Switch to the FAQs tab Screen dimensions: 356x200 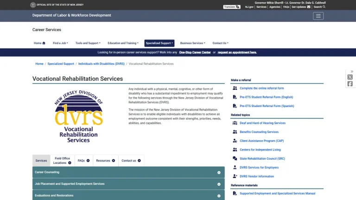(x=83, y=161)
